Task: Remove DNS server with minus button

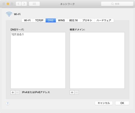Action: point(17,92)
